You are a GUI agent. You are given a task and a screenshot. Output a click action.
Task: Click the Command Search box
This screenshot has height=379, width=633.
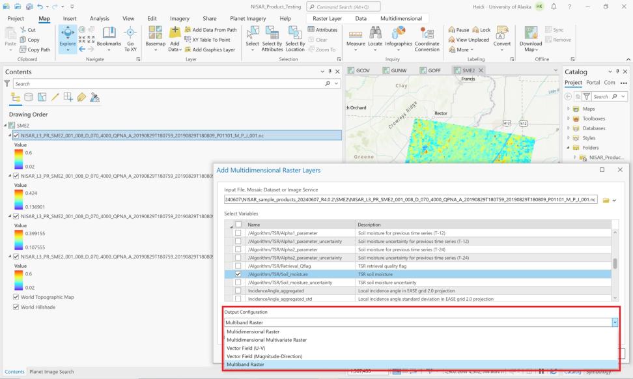(x=343, y=7)
